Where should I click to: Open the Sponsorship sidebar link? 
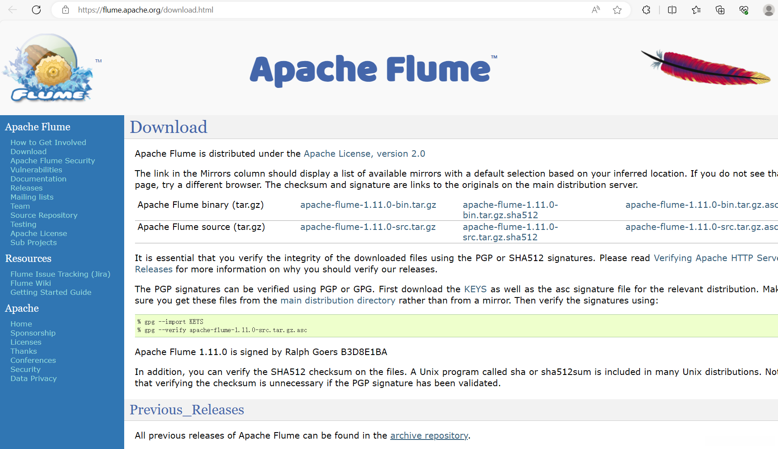(33, 333)
